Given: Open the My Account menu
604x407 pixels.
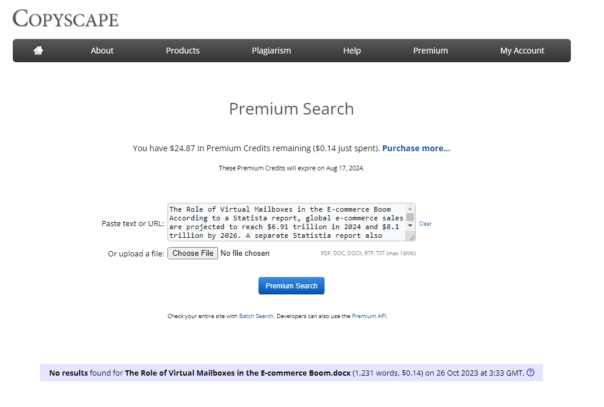Looking at the screenshot, I should 522,51.
